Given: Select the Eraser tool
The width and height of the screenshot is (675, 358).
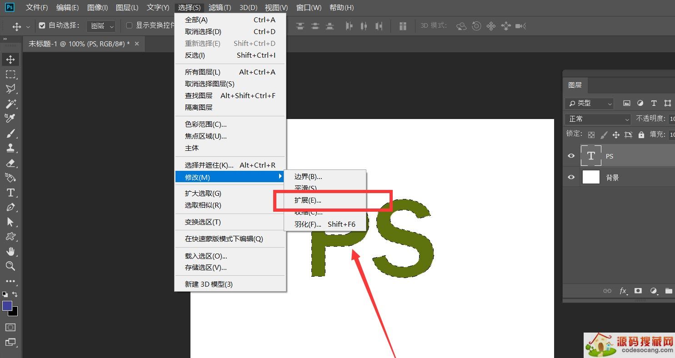Looking at the screenshot, I should [10, 163].
